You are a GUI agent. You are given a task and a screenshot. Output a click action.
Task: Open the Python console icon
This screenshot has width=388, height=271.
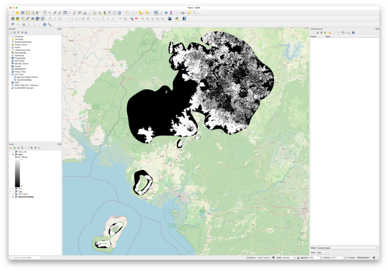(x=177, y=19)
